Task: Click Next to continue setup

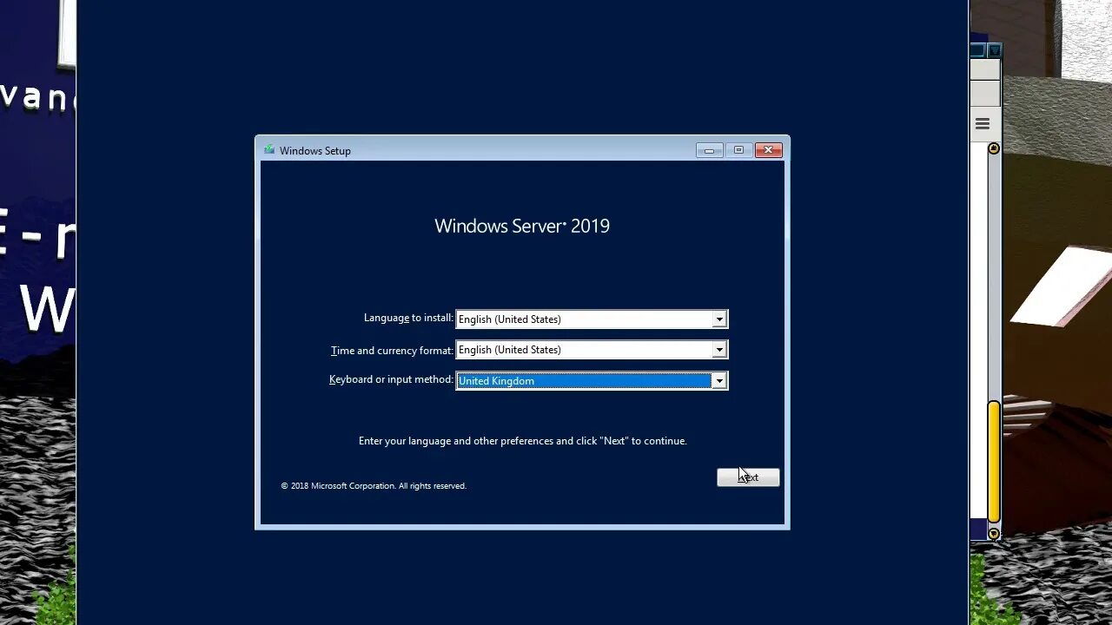Action: [748, 477]
